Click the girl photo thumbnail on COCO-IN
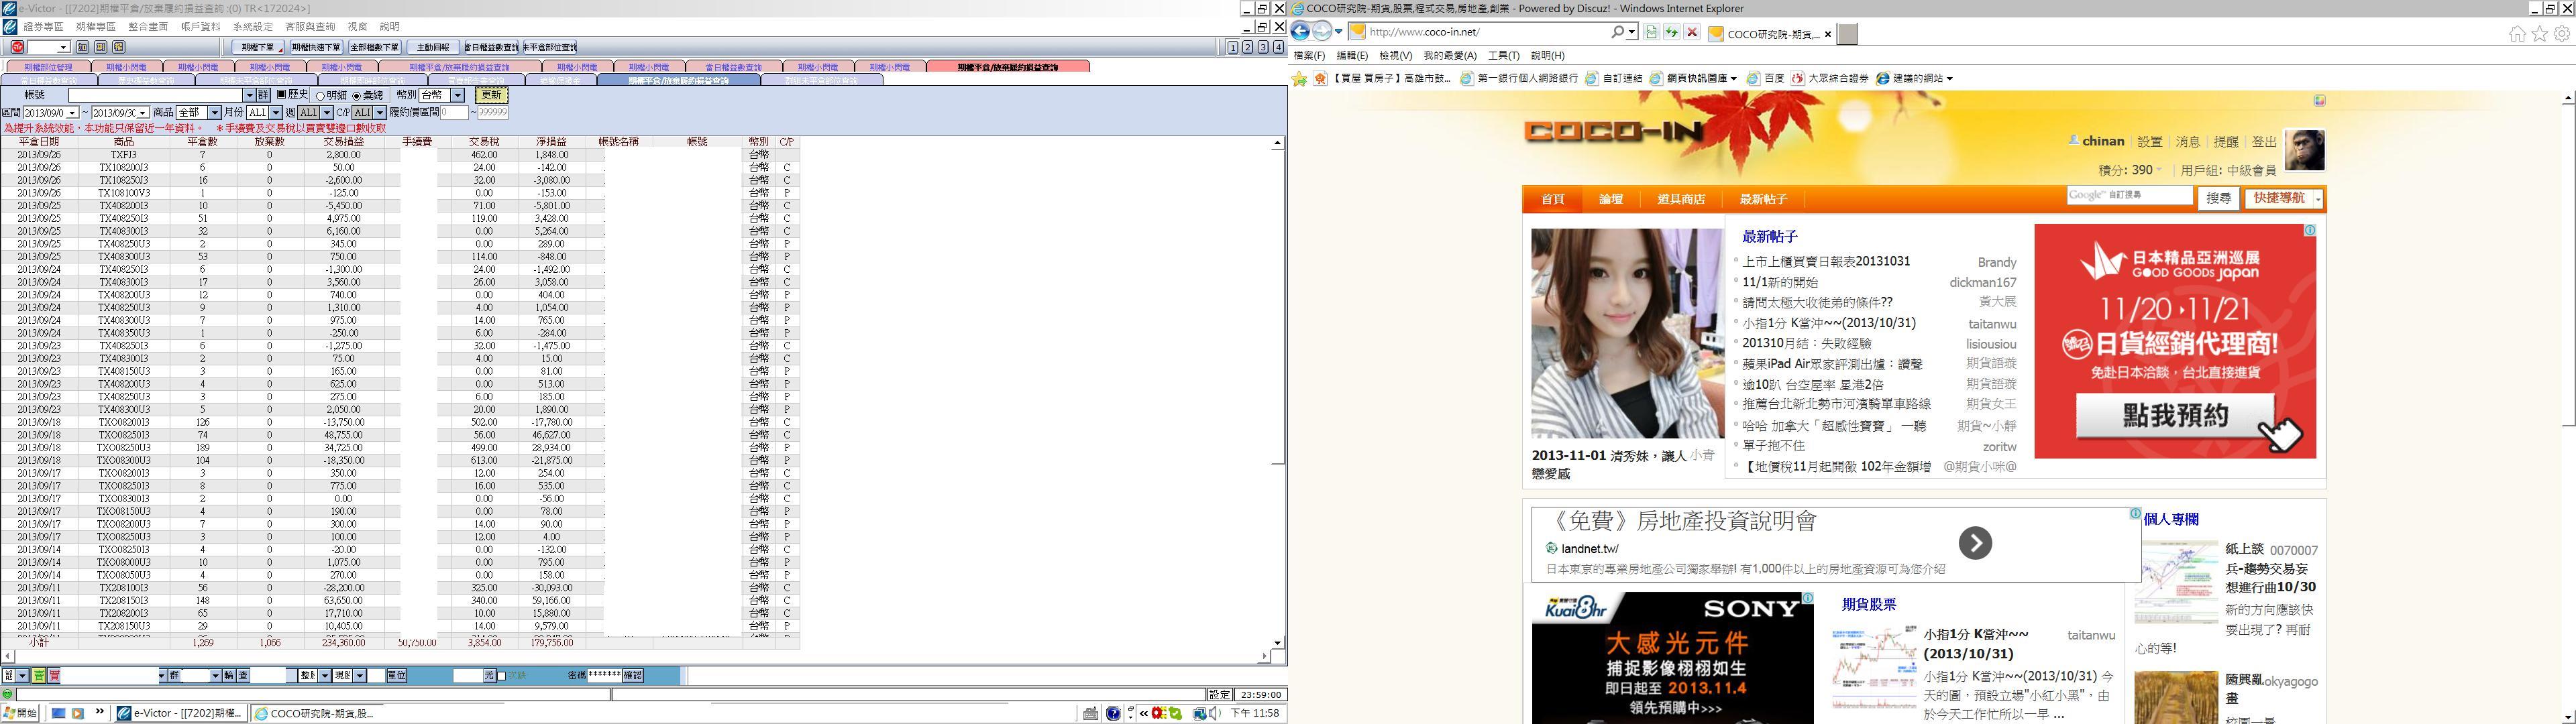Screen dimensions: 2576x724 pyautogui.click(x=1627, y=333)
